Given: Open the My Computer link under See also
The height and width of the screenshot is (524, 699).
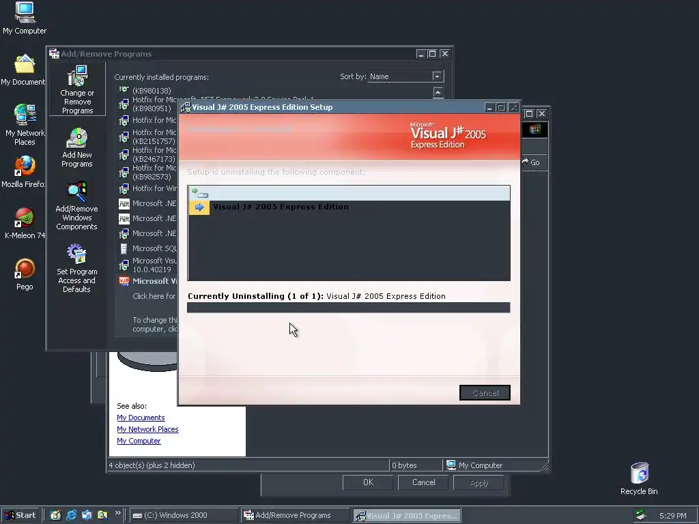Looking at the screenshot, I should coord(139,441).
